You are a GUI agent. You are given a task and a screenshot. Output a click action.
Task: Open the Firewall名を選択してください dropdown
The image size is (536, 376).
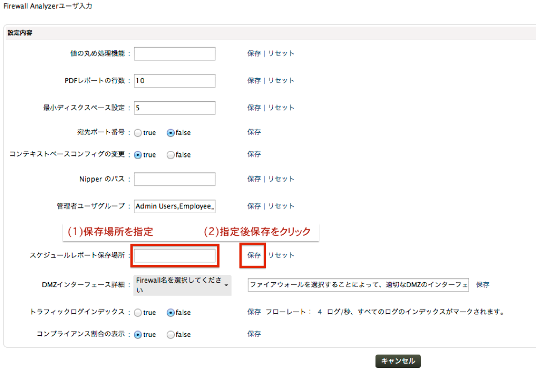click(182, 285)
